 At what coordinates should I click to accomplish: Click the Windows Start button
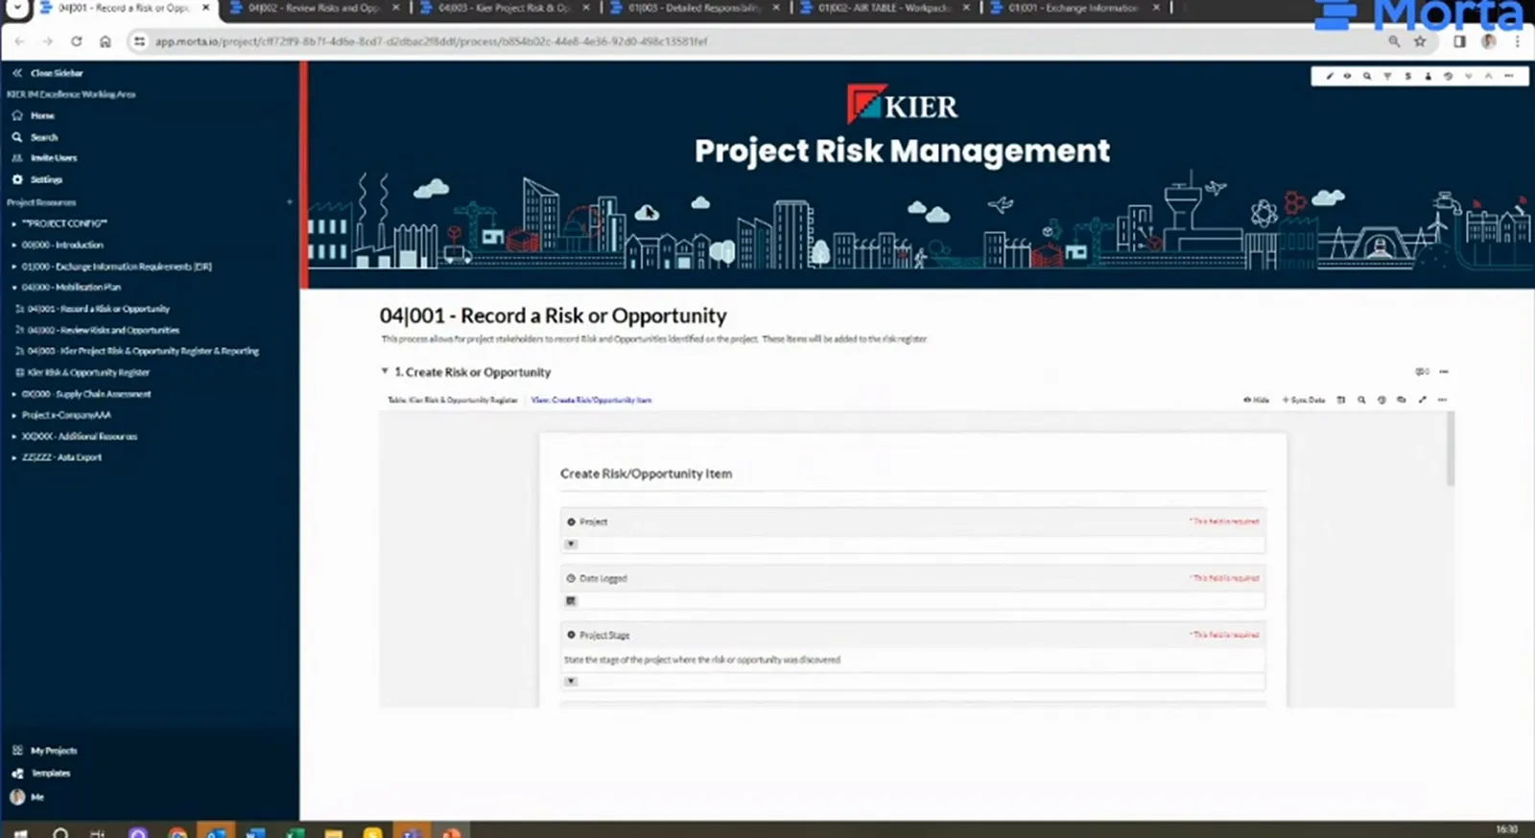pyautogui.click(x=19, y=832)
